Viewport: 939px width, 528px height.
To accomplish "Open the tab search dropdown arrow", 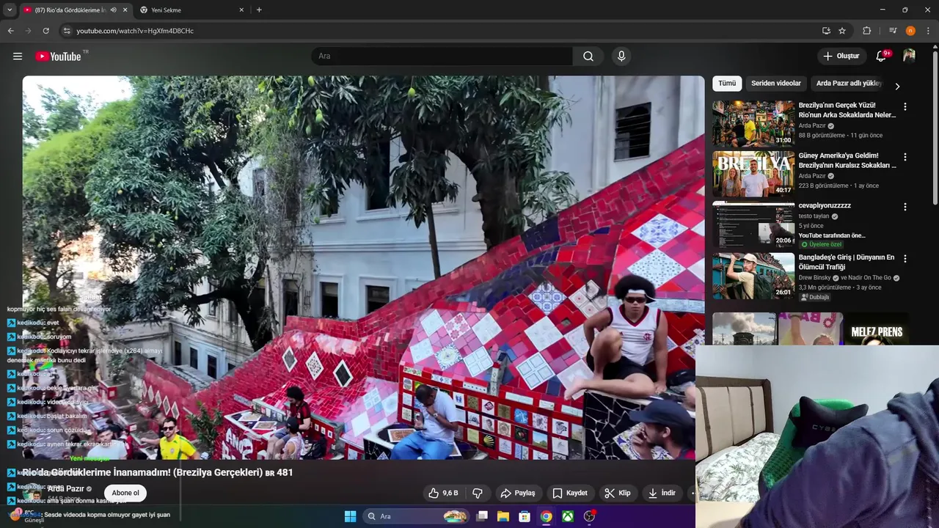I will point(10,10).
